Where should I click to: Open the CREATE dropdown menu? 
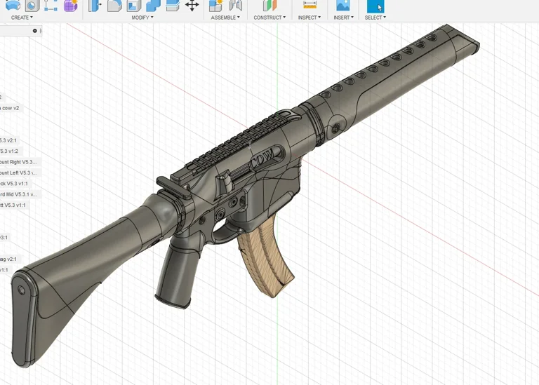pos(21,18)
